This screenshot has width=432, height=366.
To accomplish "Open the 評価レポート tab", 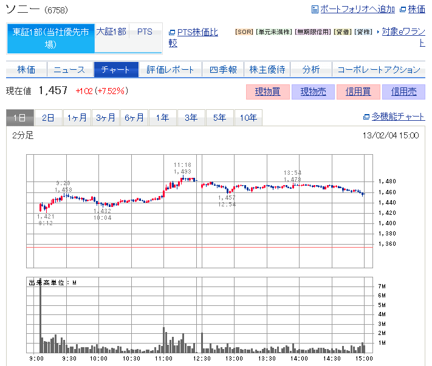I will coord(170,70).
